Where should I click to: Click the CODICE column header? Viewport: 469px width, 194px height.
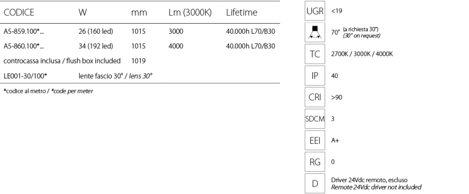[19, 12]
